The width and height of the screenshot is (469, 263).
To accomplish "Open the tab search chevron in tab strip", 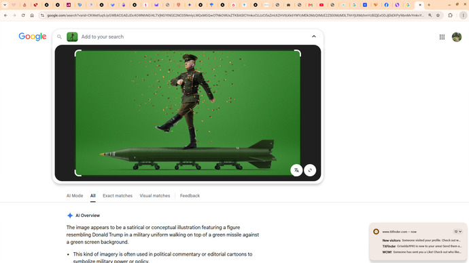I will (x=5, y=5).
